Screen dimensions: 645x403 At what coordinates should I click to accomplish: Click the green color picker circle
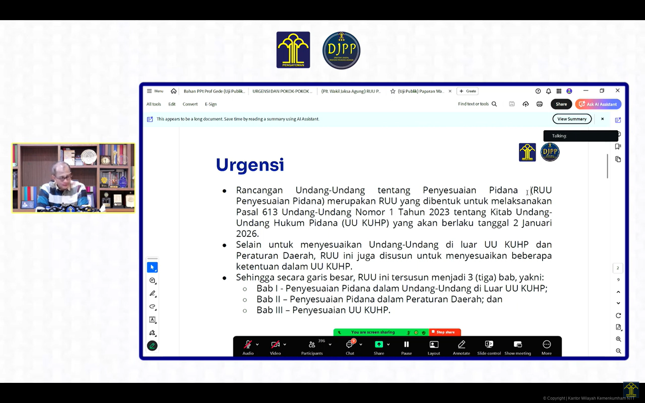pyautogui.click(x=152, y=346)
